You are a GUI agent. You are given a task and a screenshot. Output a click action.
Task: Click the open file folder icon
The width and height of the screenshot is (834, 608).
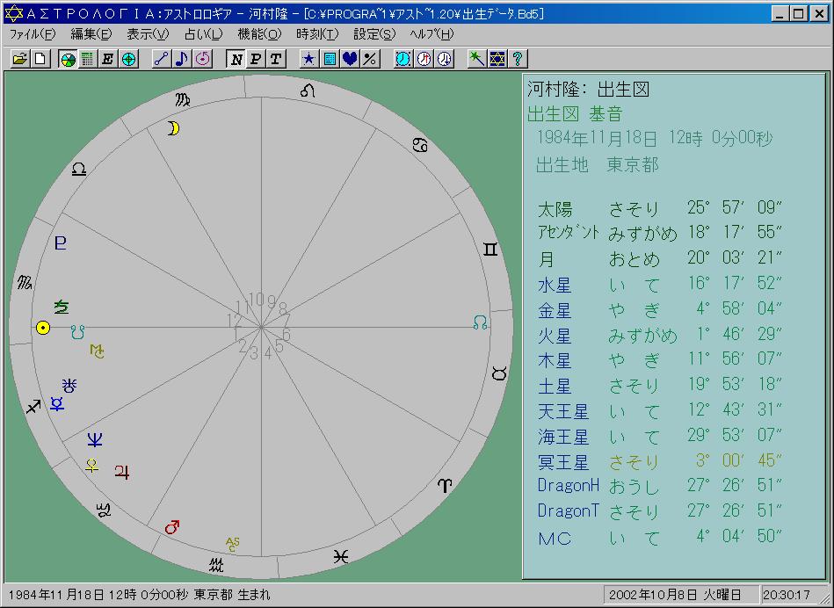click(x=20, y=59)
